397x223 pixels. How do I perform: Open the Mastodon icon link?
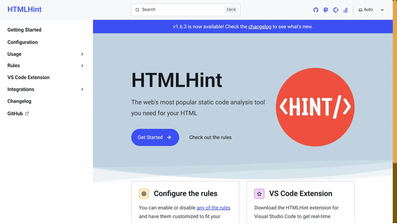(326, 10)
